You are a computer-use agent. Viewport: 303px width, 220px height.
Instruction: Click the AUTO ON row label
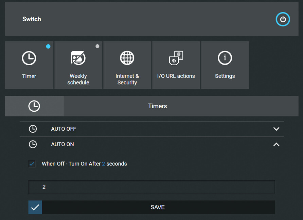63,145
